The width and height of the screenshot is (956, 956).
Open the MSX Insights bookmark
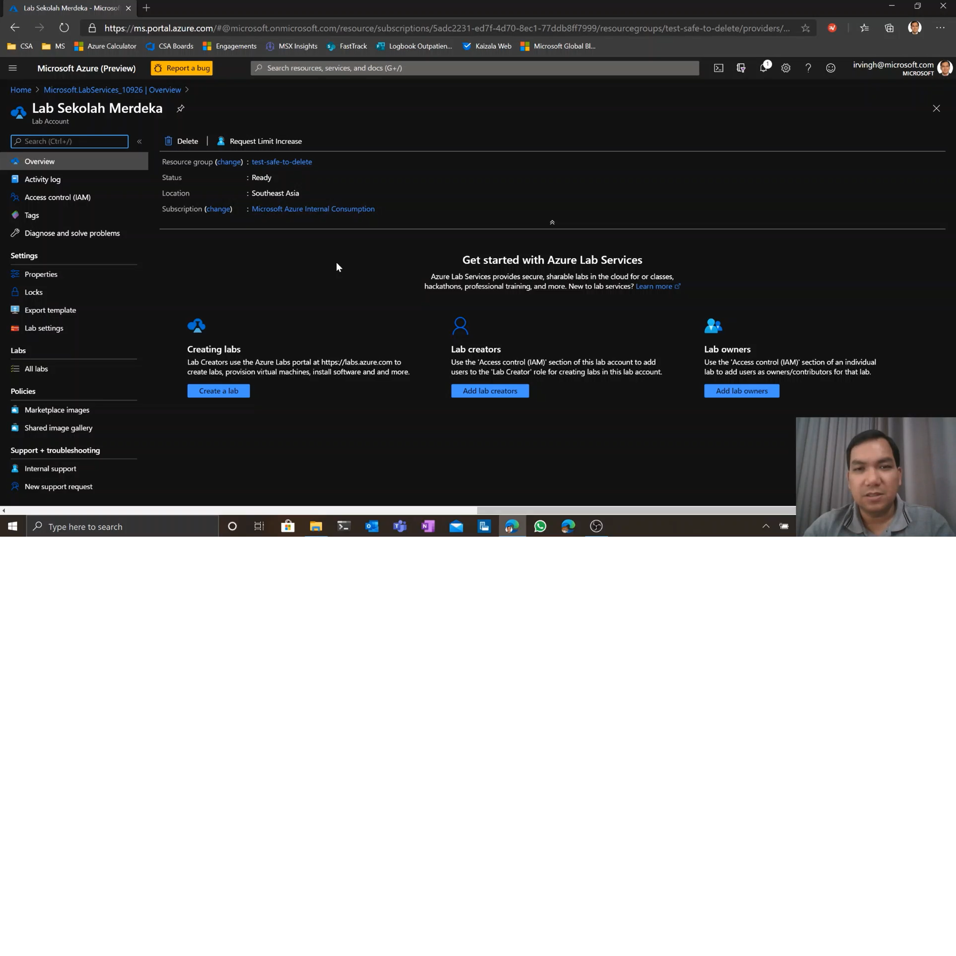(292, 46)
